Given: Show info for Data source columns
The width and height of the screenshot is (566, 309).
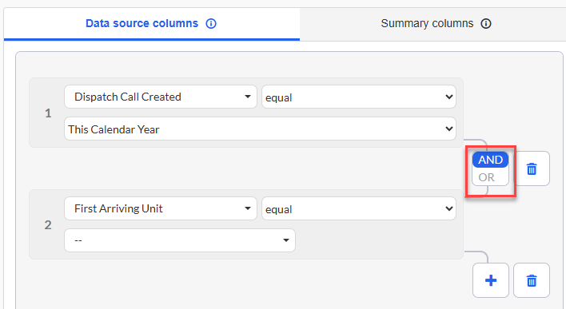Looking at the screenshot, I should [211, 24].
